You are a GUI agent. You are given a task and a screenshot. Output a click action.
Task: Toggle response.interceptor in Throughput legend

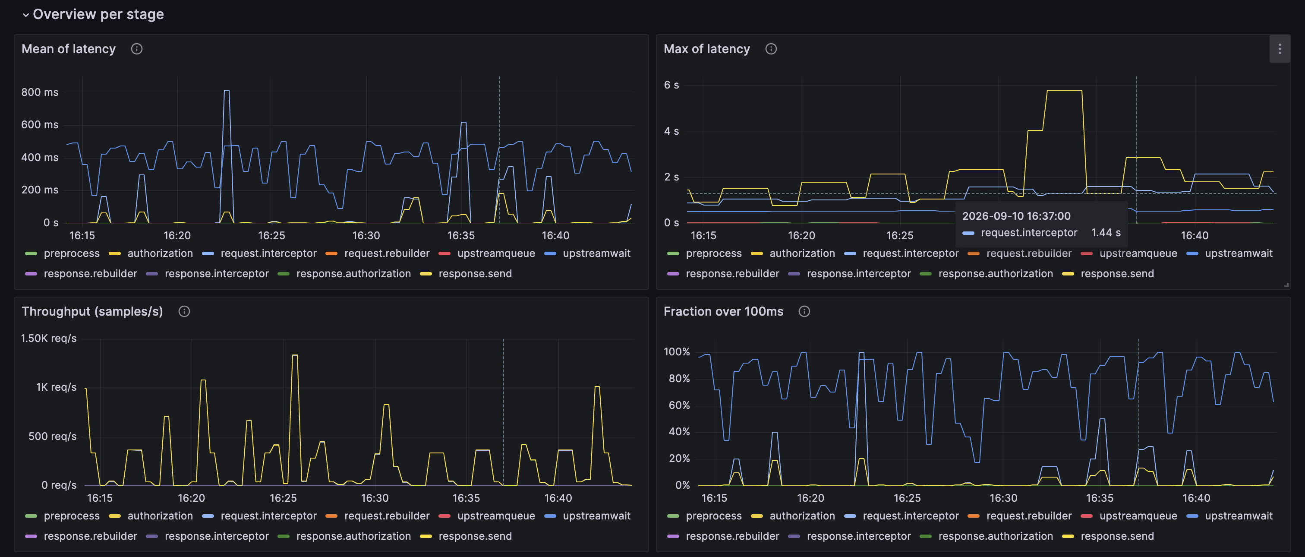point(216,536)
